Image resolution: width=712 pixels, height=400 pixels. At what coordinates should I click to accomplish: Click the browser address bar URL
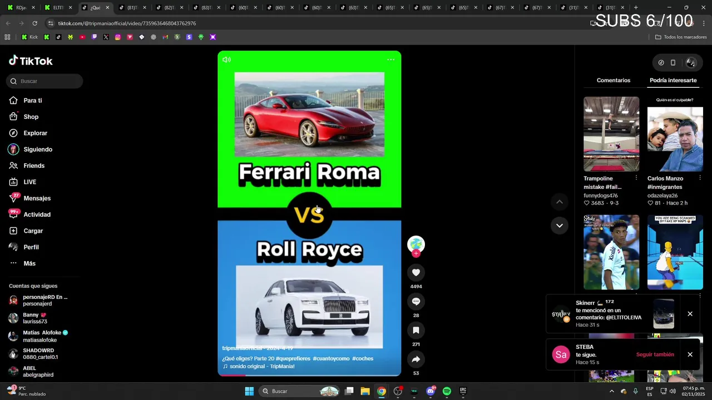click(127, 23)
